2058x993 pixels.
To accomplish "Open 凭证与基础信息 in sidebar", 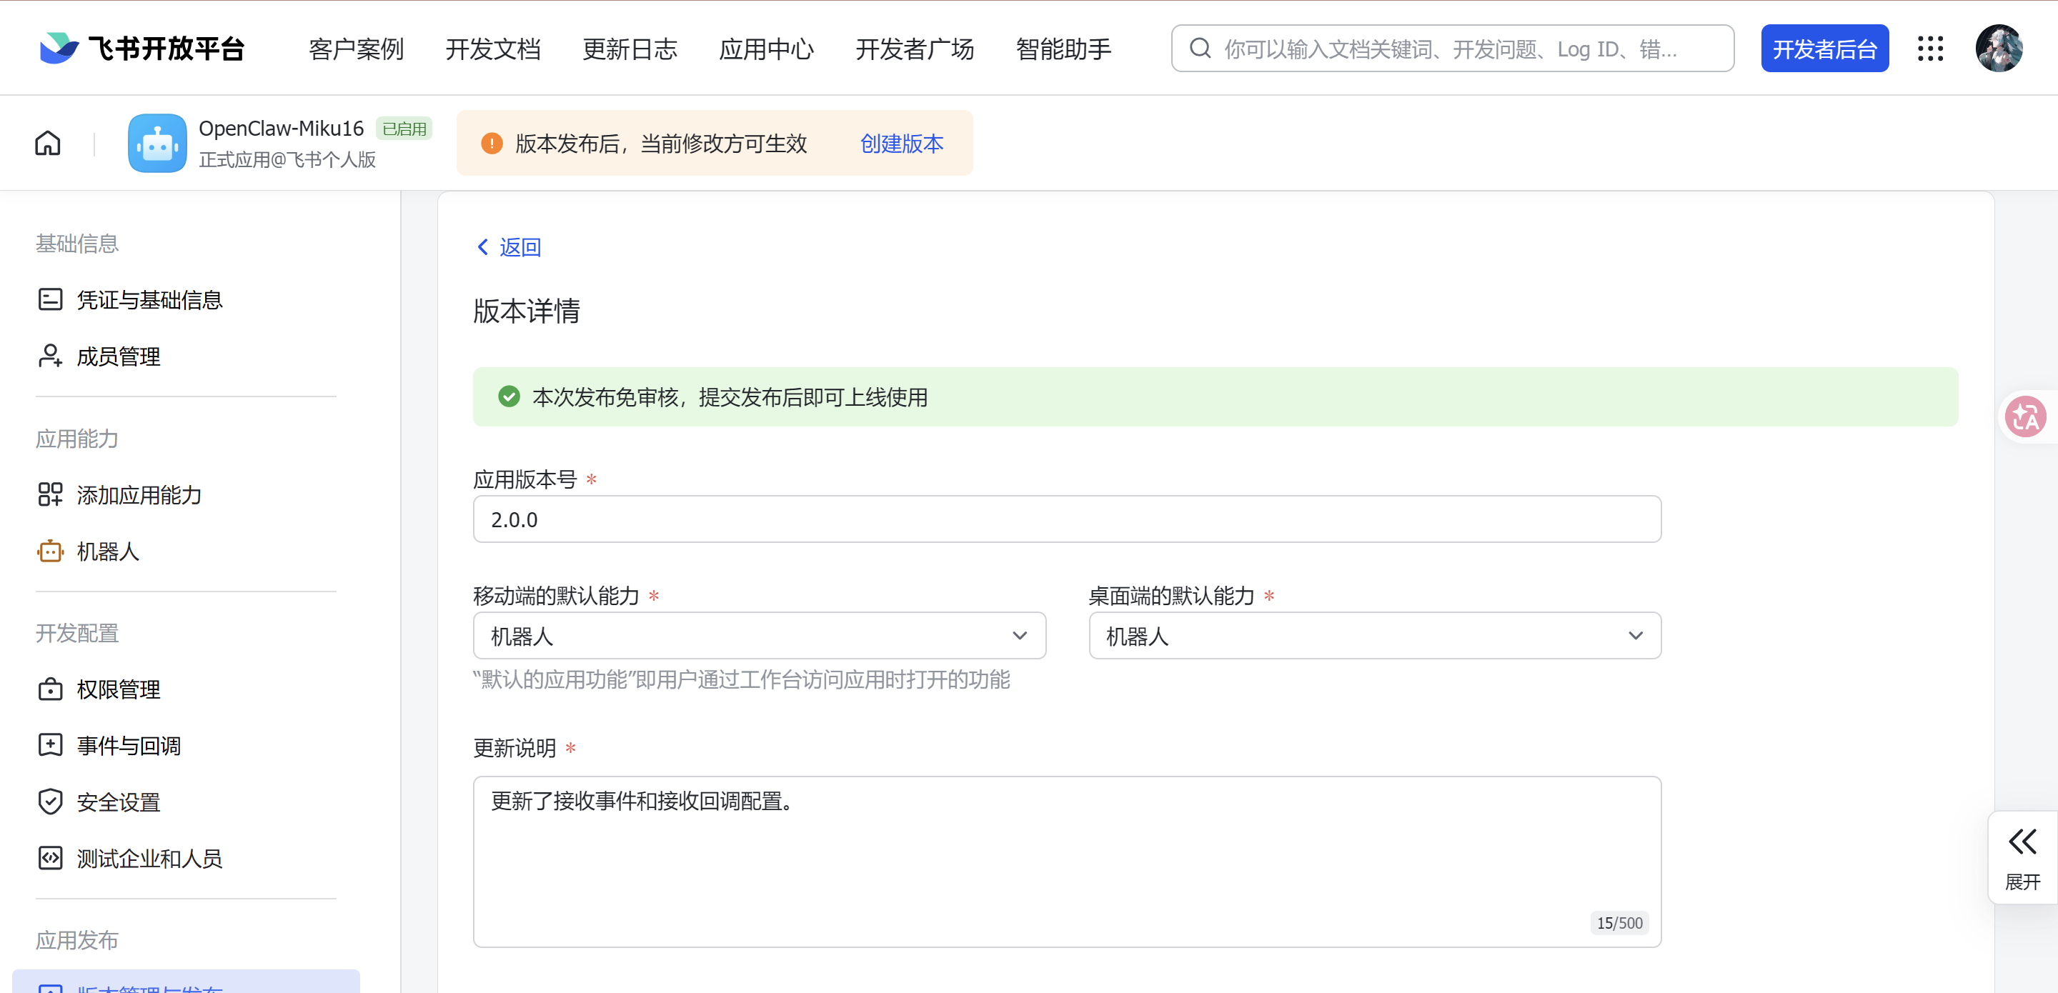I will point(149,299).
